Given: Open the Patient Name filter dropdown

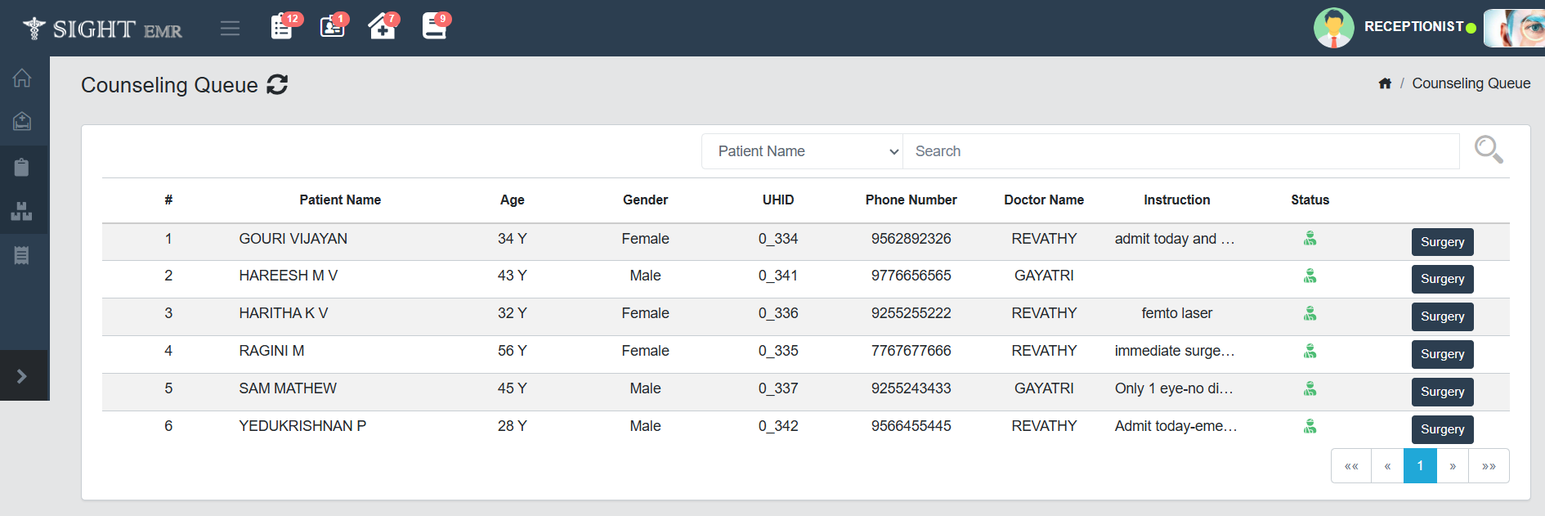Looking at the screenshot, I should [802, 151].
